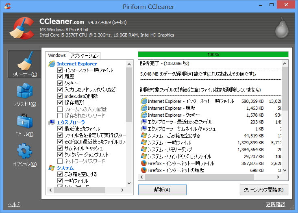The image size is (298, 213).
Task: Select the Firefox - インターネットの履歴 row text
Action: tap(176, 170)
